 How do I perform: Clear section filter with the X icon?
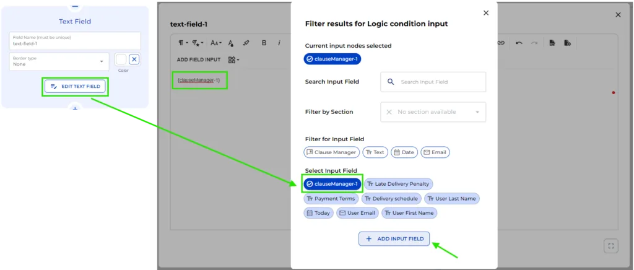click(389, 112)
